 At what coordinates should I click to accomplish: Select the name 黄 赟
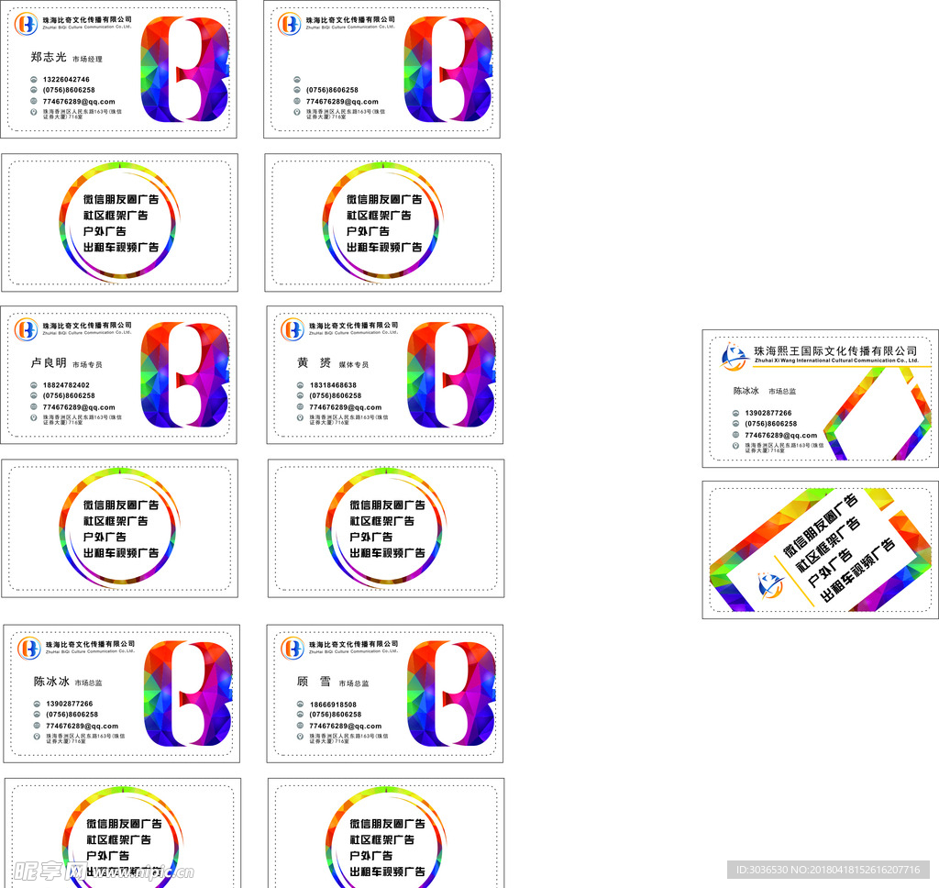(x=314, y=362)
